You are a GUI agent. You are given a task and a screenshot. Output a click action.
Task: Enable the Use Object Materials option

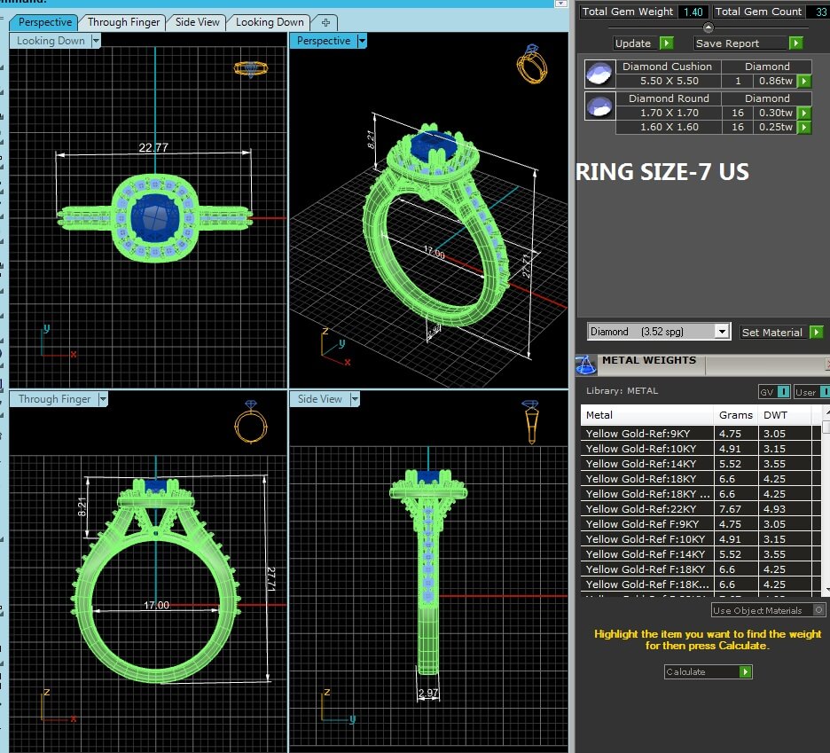pos(818,610)
